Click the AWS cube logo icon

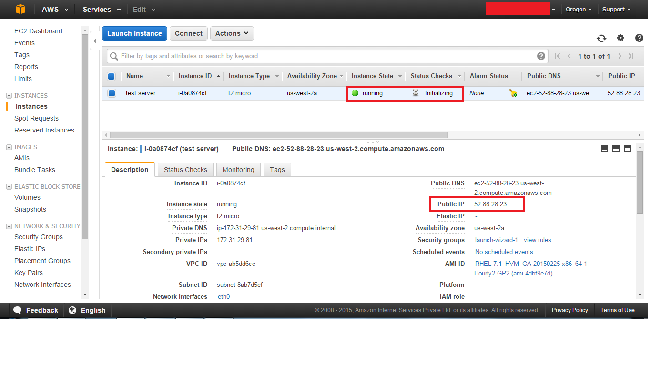coord(20,9)
